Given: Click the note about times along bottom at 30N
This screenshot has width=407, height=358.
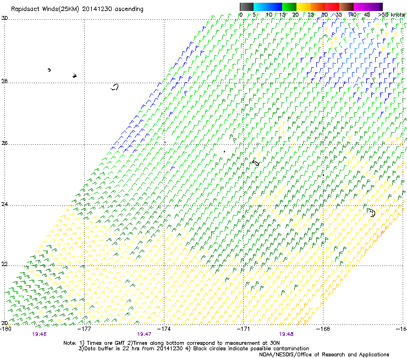Looking at the screenshot, I should [204, 343].
